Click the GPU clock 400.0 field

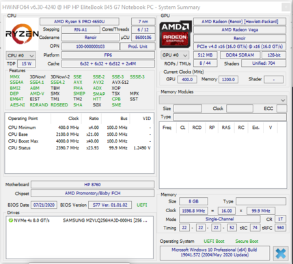[x=187, y=79]
